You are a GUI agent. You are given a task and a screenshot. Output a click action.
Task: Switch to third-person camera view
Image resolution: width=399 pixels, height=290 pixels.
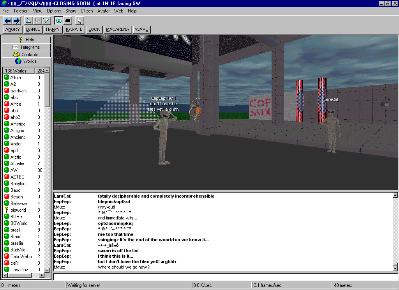67,21
